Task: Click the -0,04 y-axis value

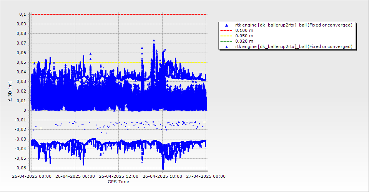Action: click(20, 149)
